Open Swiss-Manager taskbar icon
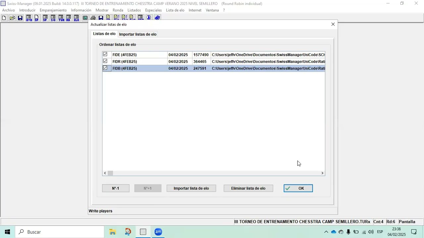 pyautogui.click(x=143, y=232)
